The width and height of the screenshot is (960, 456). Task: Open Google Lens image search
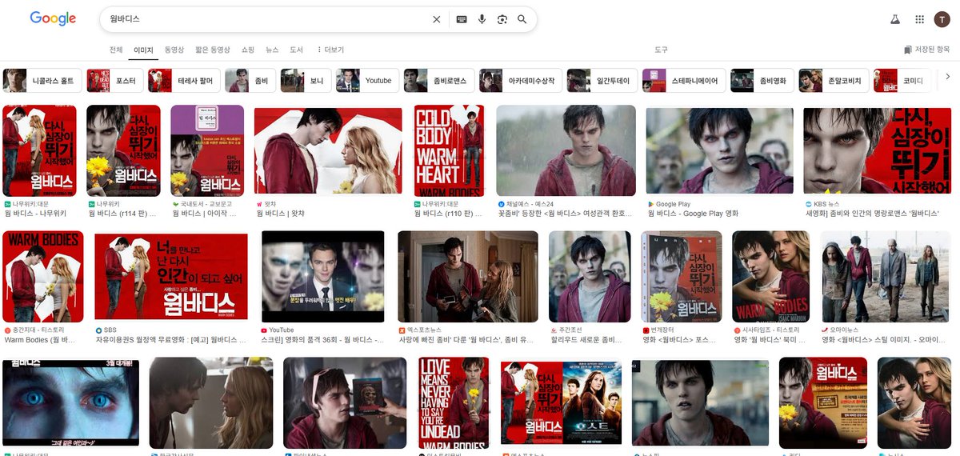[x=502, y=19]
